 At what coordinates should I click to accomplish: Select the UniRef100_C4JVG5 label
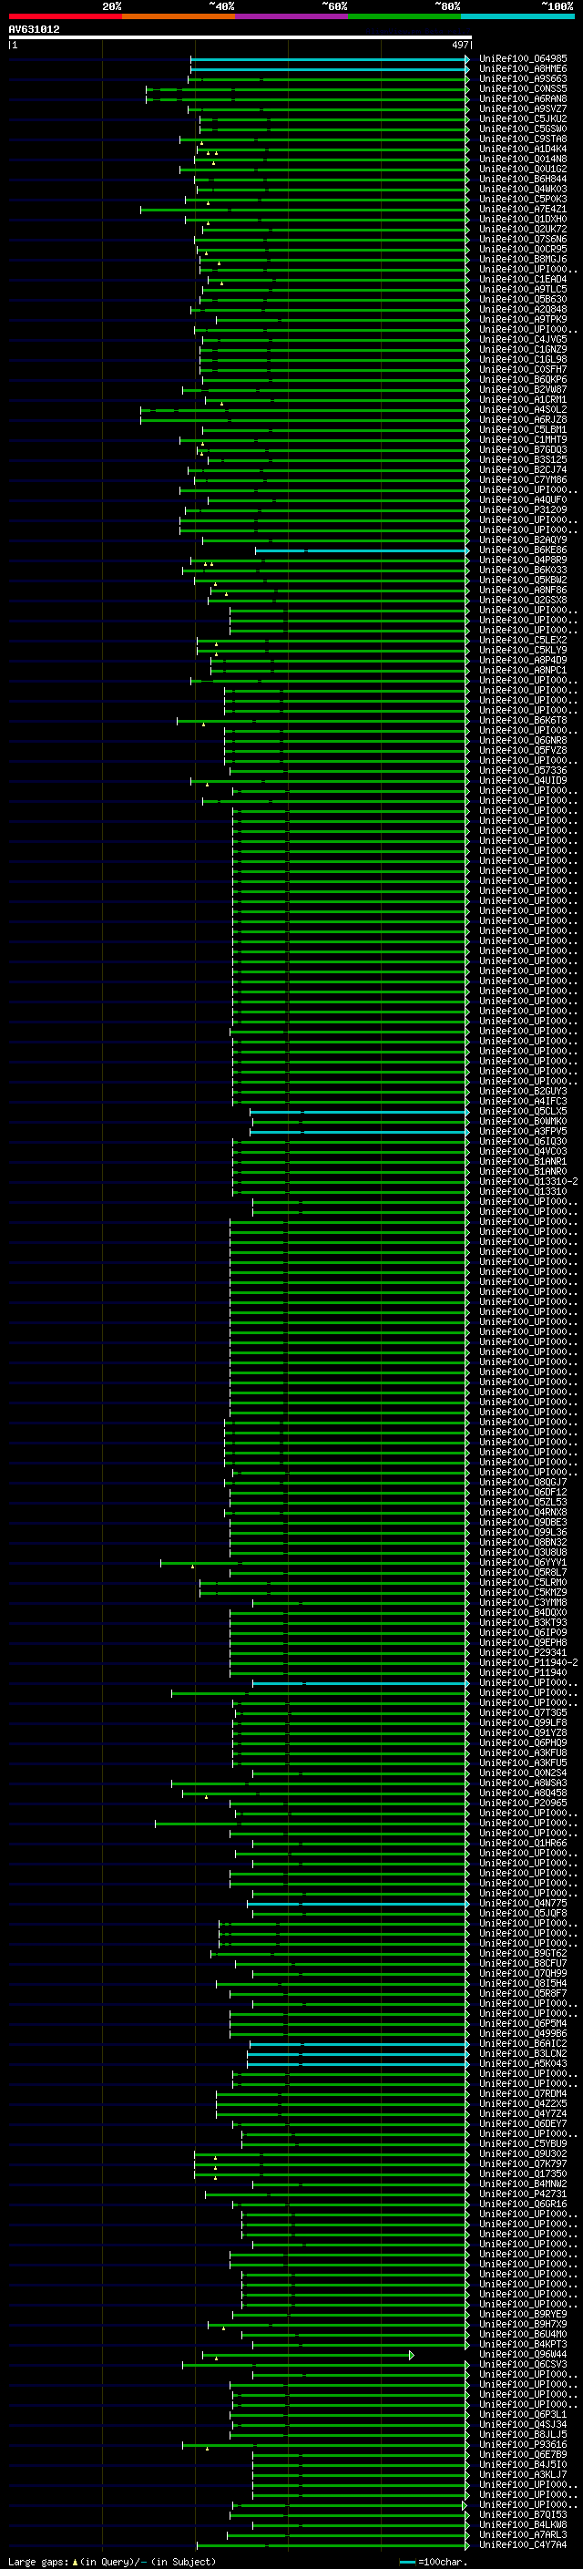click(523, 339)
